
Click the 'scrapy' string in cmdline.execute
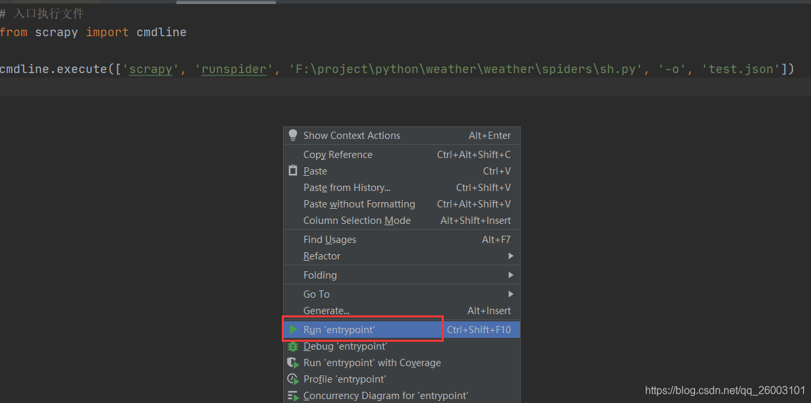click(x=151, y=69)
